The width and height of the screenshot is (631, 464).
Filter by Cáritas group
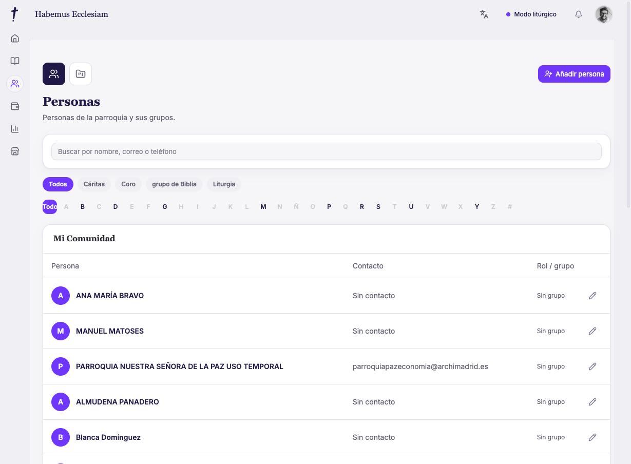(x=94, y=184)
